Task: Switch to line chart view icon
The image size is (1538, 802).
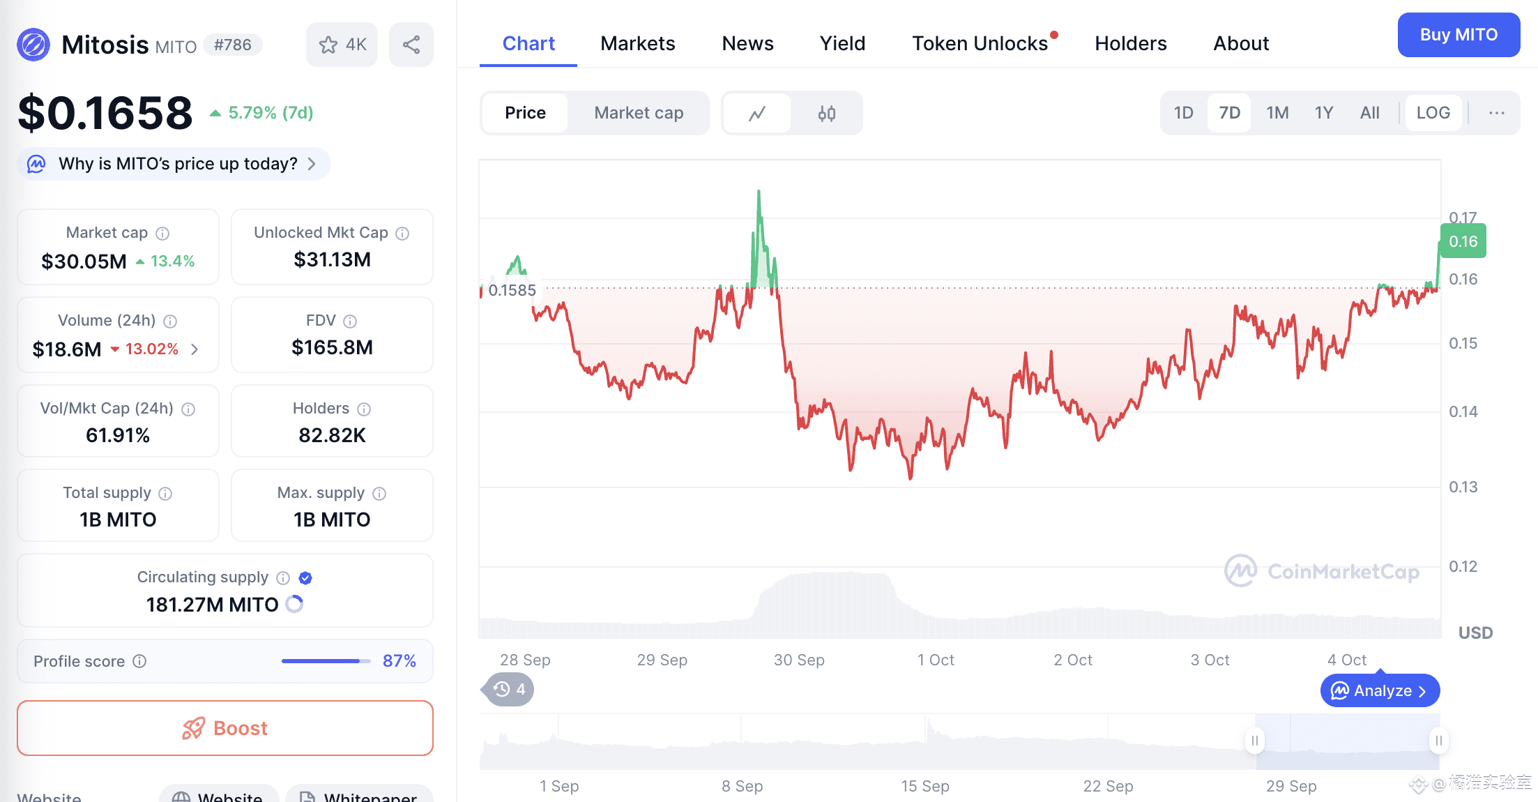Action: coord(757,113)
